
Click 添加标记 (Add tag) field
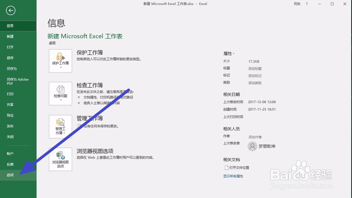pos(255,76)
